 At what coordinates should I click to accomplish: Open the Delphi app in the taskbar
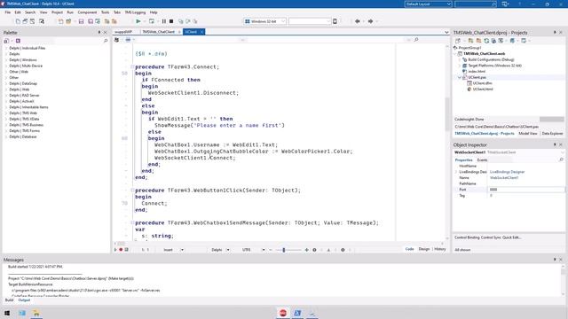click(297, 313)
